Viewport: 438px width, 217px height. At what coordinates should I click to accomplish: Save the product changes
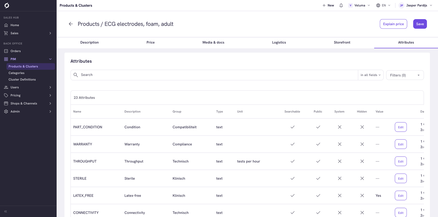click(x=420, y=24)
